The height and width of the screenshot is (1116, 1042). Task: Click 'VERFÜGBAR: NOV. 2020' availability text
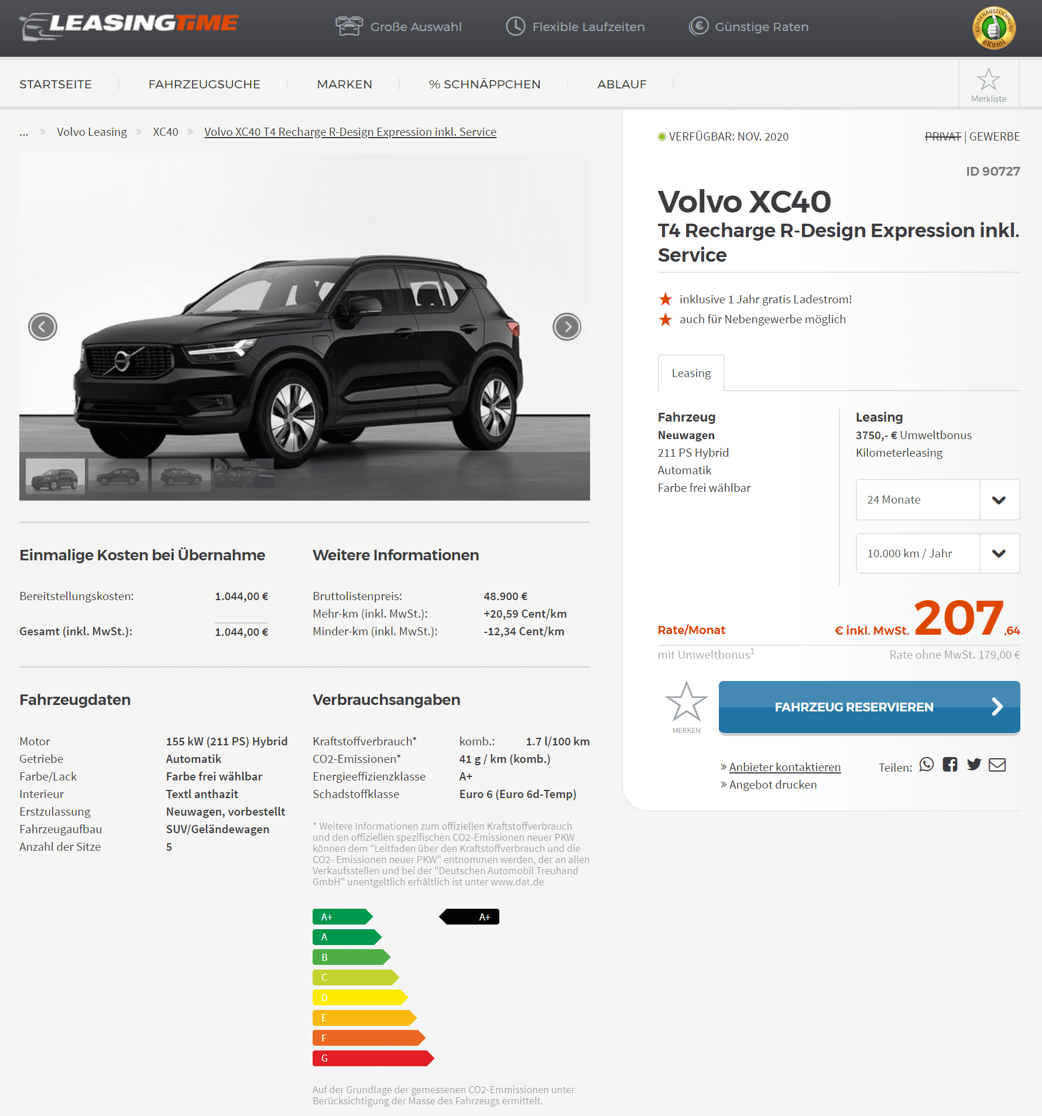click(729, 136)
